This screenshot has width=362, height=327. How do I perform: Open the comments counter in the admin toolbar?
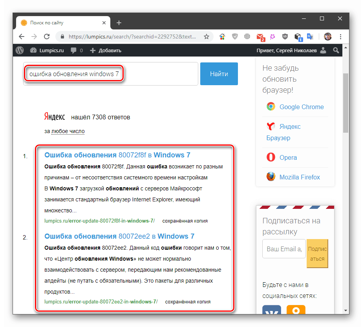(x=75, y=50)
